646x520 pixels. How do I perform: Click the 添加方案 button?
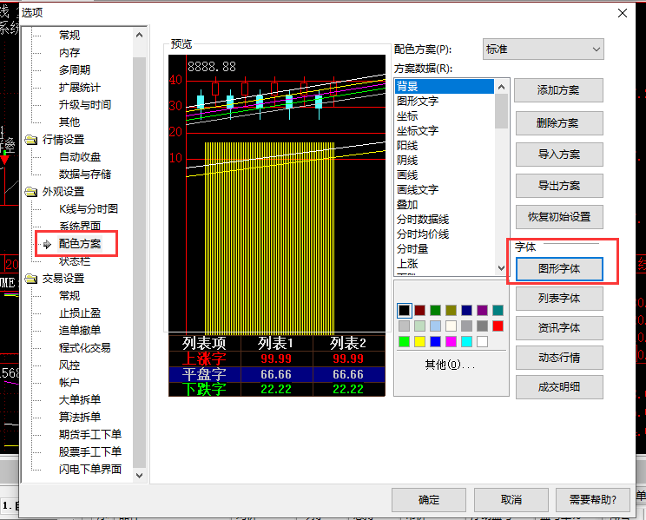[x=558, y=90]
